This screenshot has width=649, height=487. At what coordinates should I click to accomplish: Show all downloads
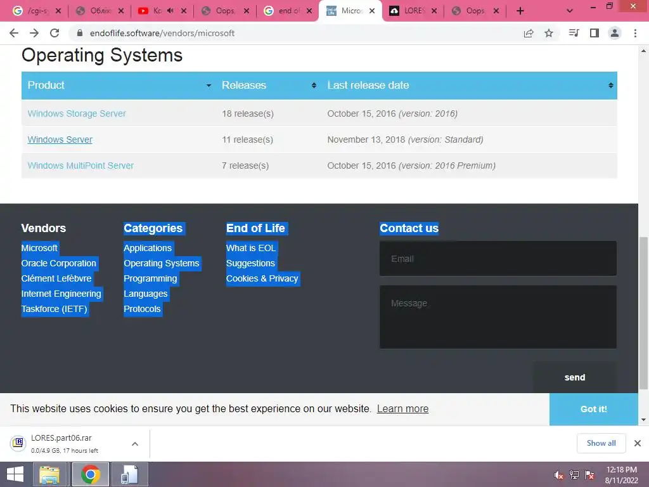(601, 443)
